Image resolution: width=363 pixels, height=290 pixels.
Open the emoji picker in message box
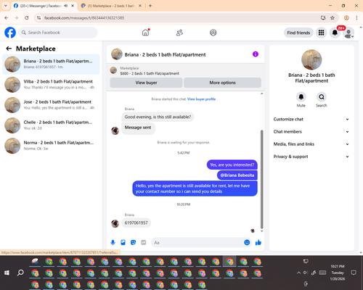(247, 242)
